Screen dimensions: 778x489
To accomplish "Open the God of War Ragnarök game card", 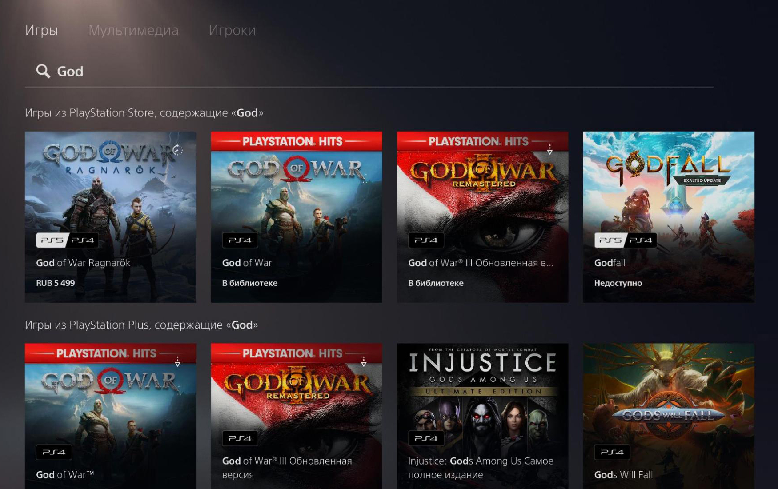I will coord(110,217).
